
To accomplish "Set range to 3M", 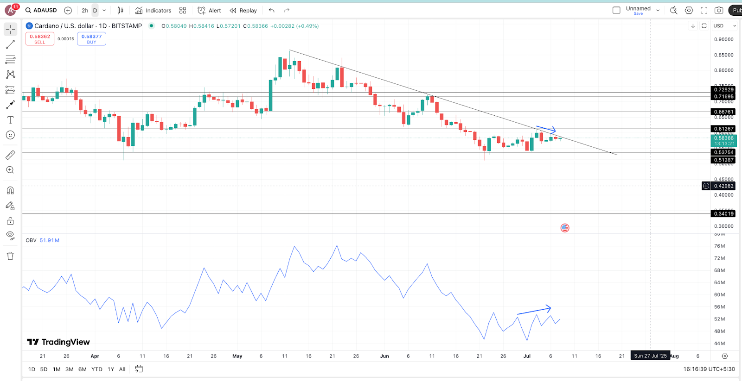I will pos(70,369).
